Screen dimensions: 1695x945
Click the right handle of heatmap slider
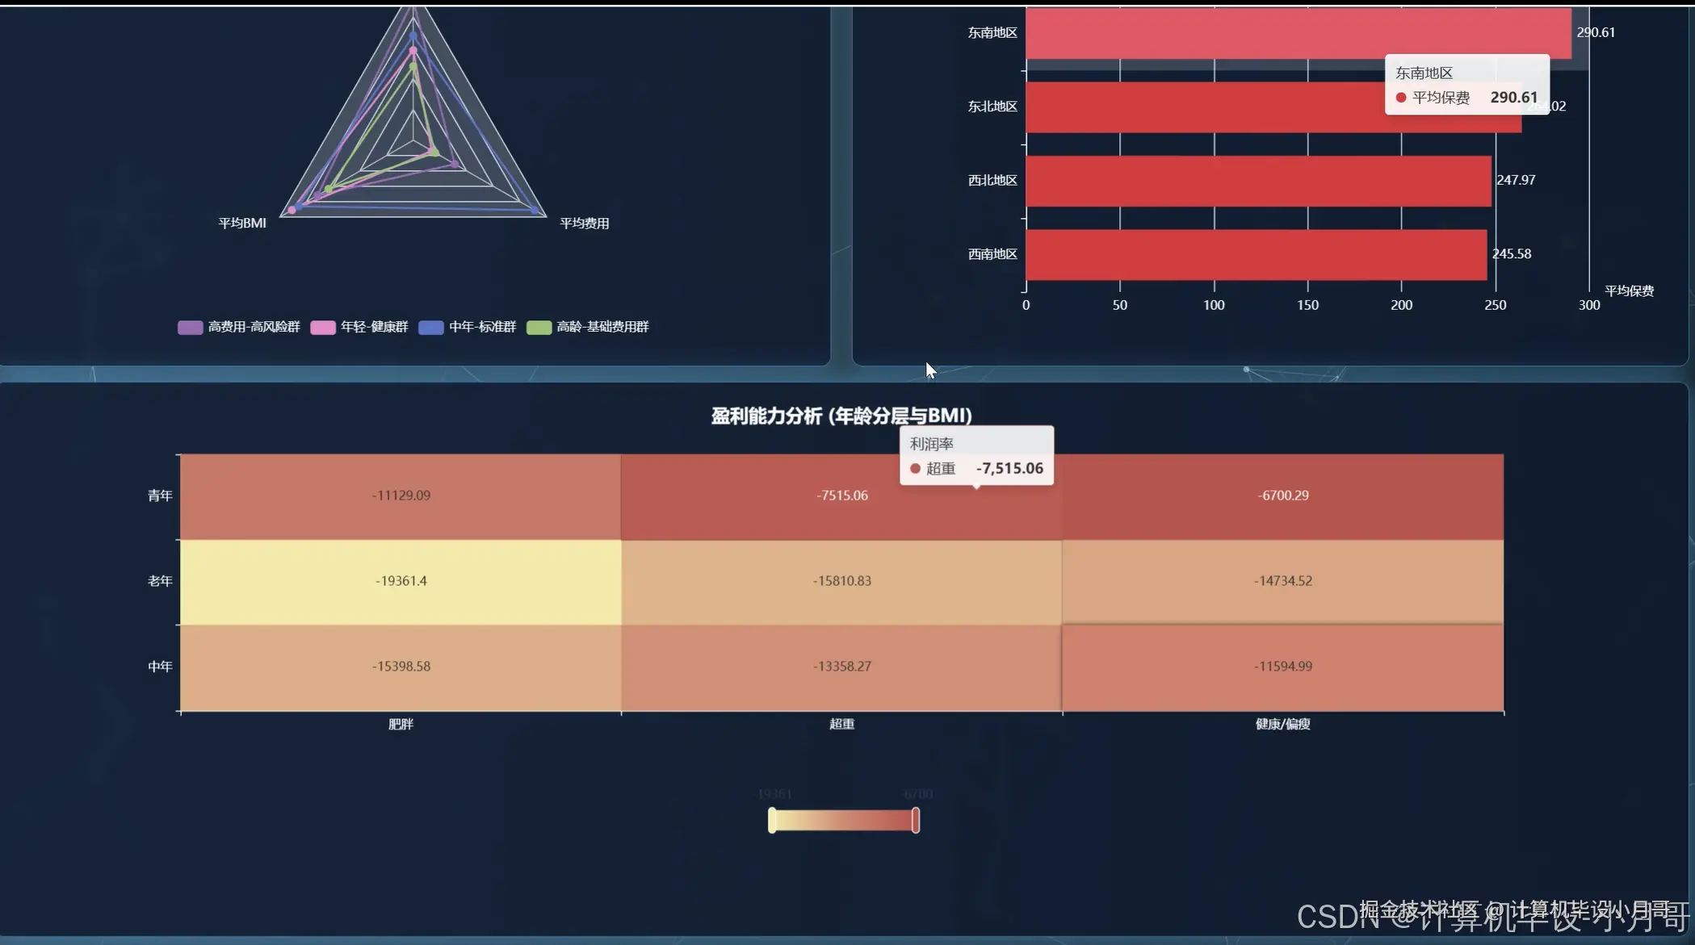click(915, 820)
